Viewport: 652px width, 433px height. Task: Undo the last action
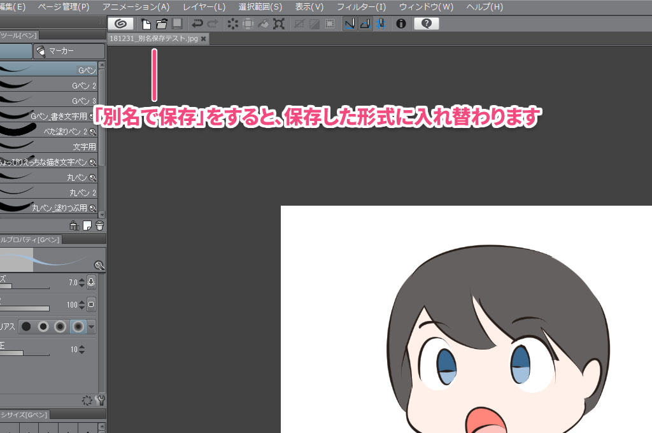point(197,24)
